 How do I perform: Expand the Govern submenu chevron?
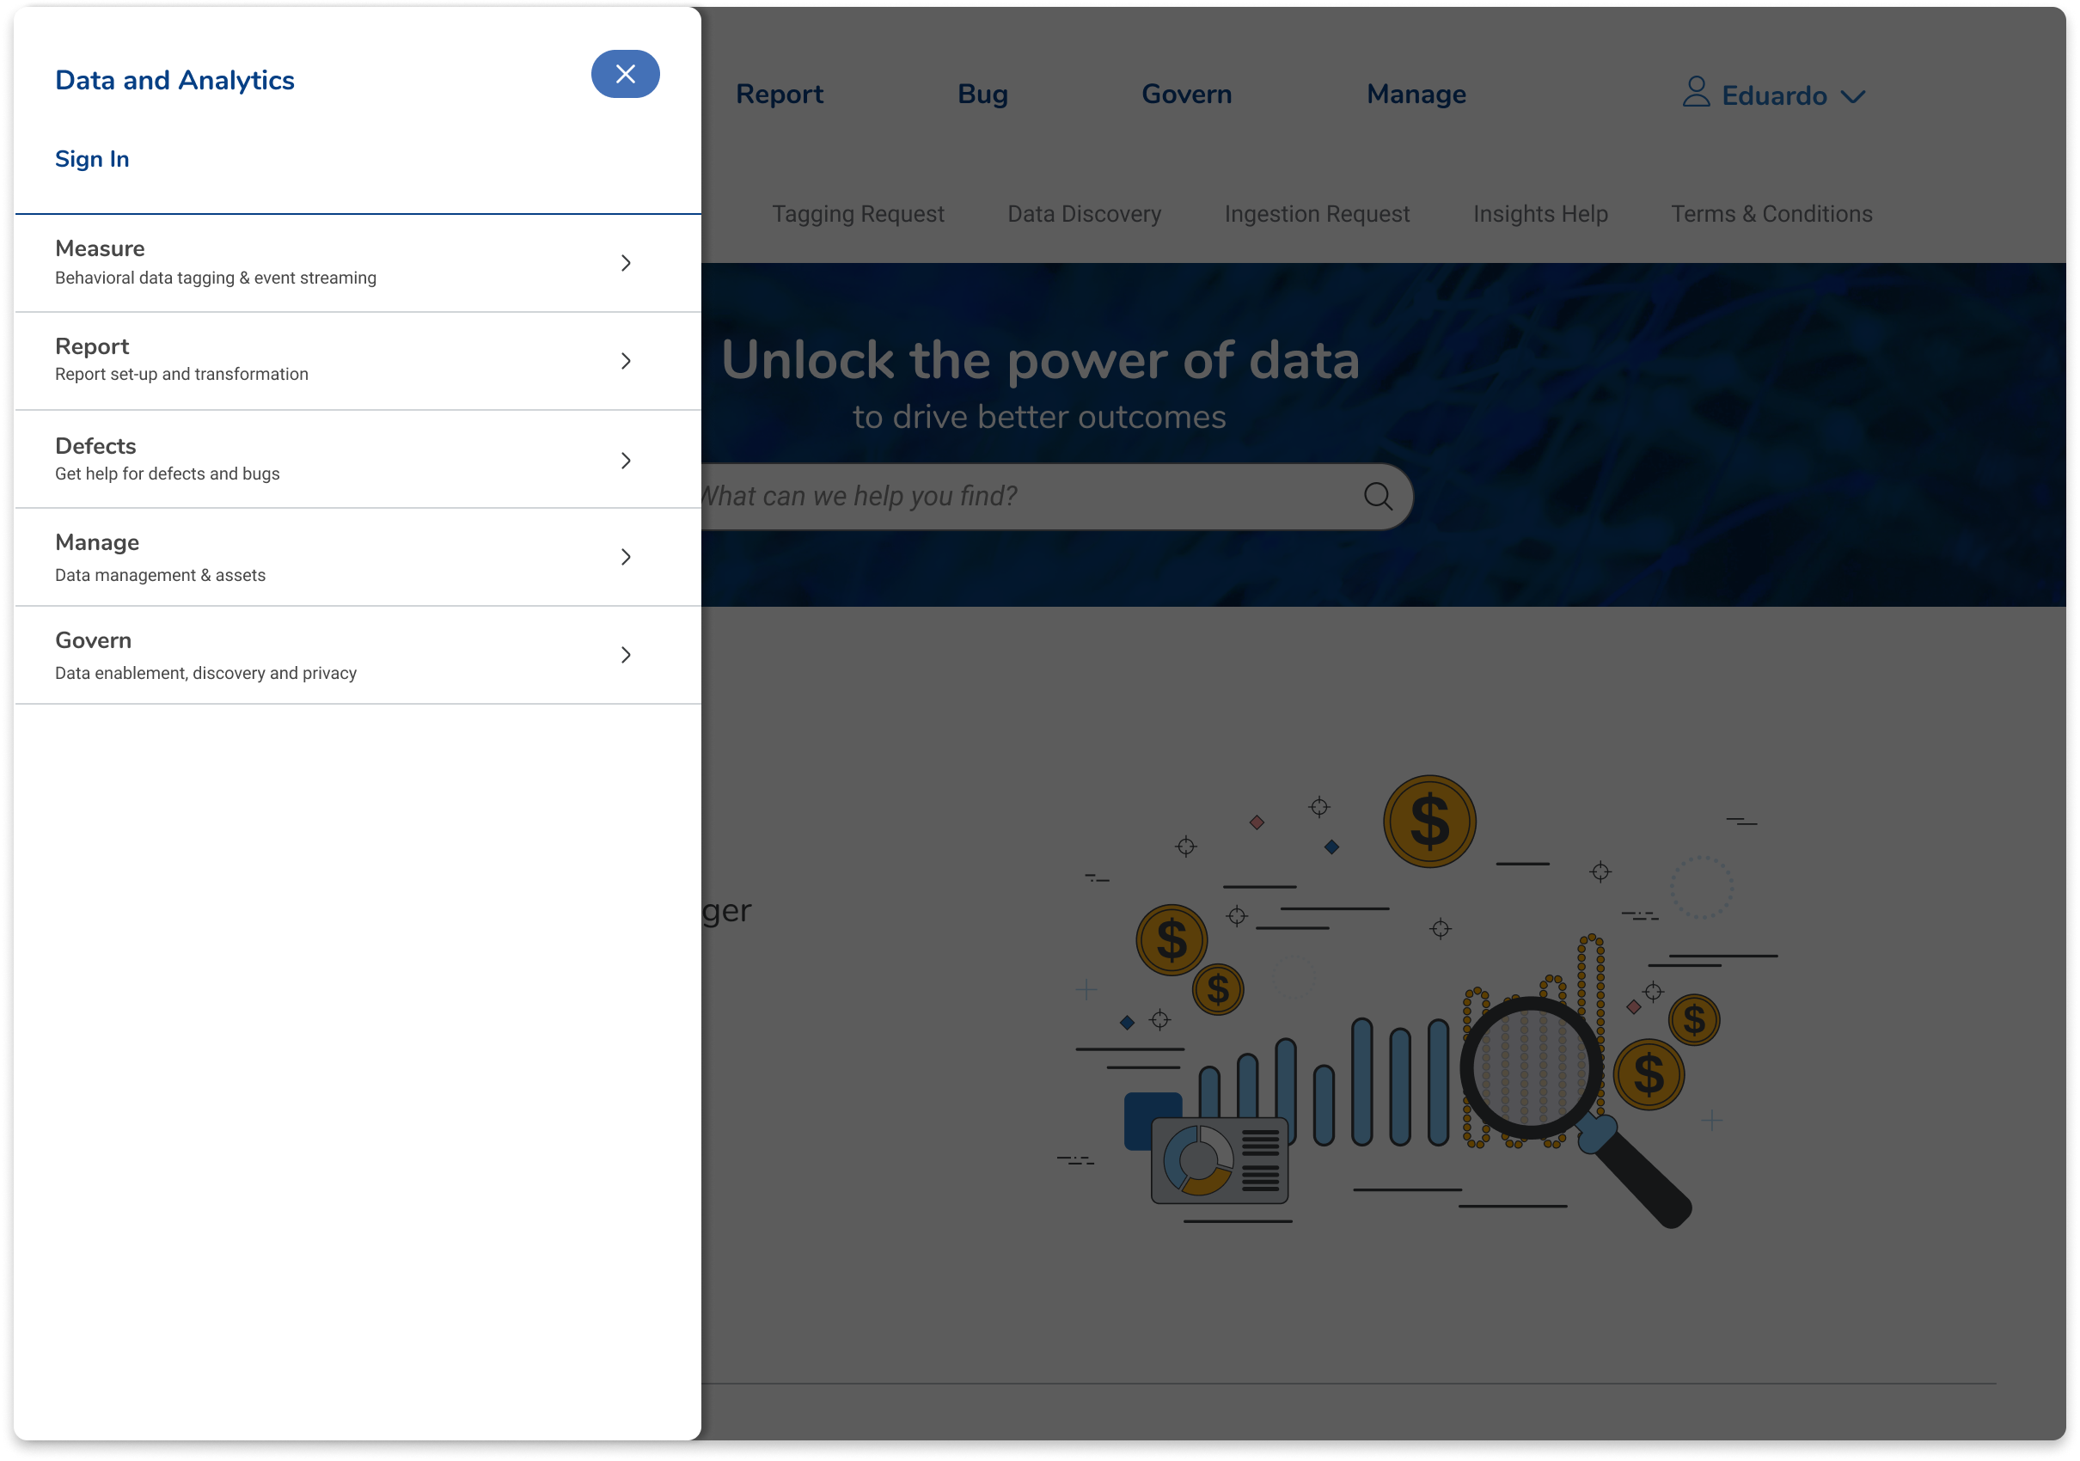click(x=626, y=655)
